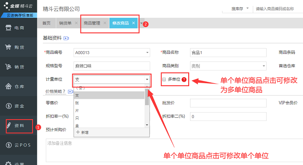Switch to the 首页 tab

(x=46, y=23)
